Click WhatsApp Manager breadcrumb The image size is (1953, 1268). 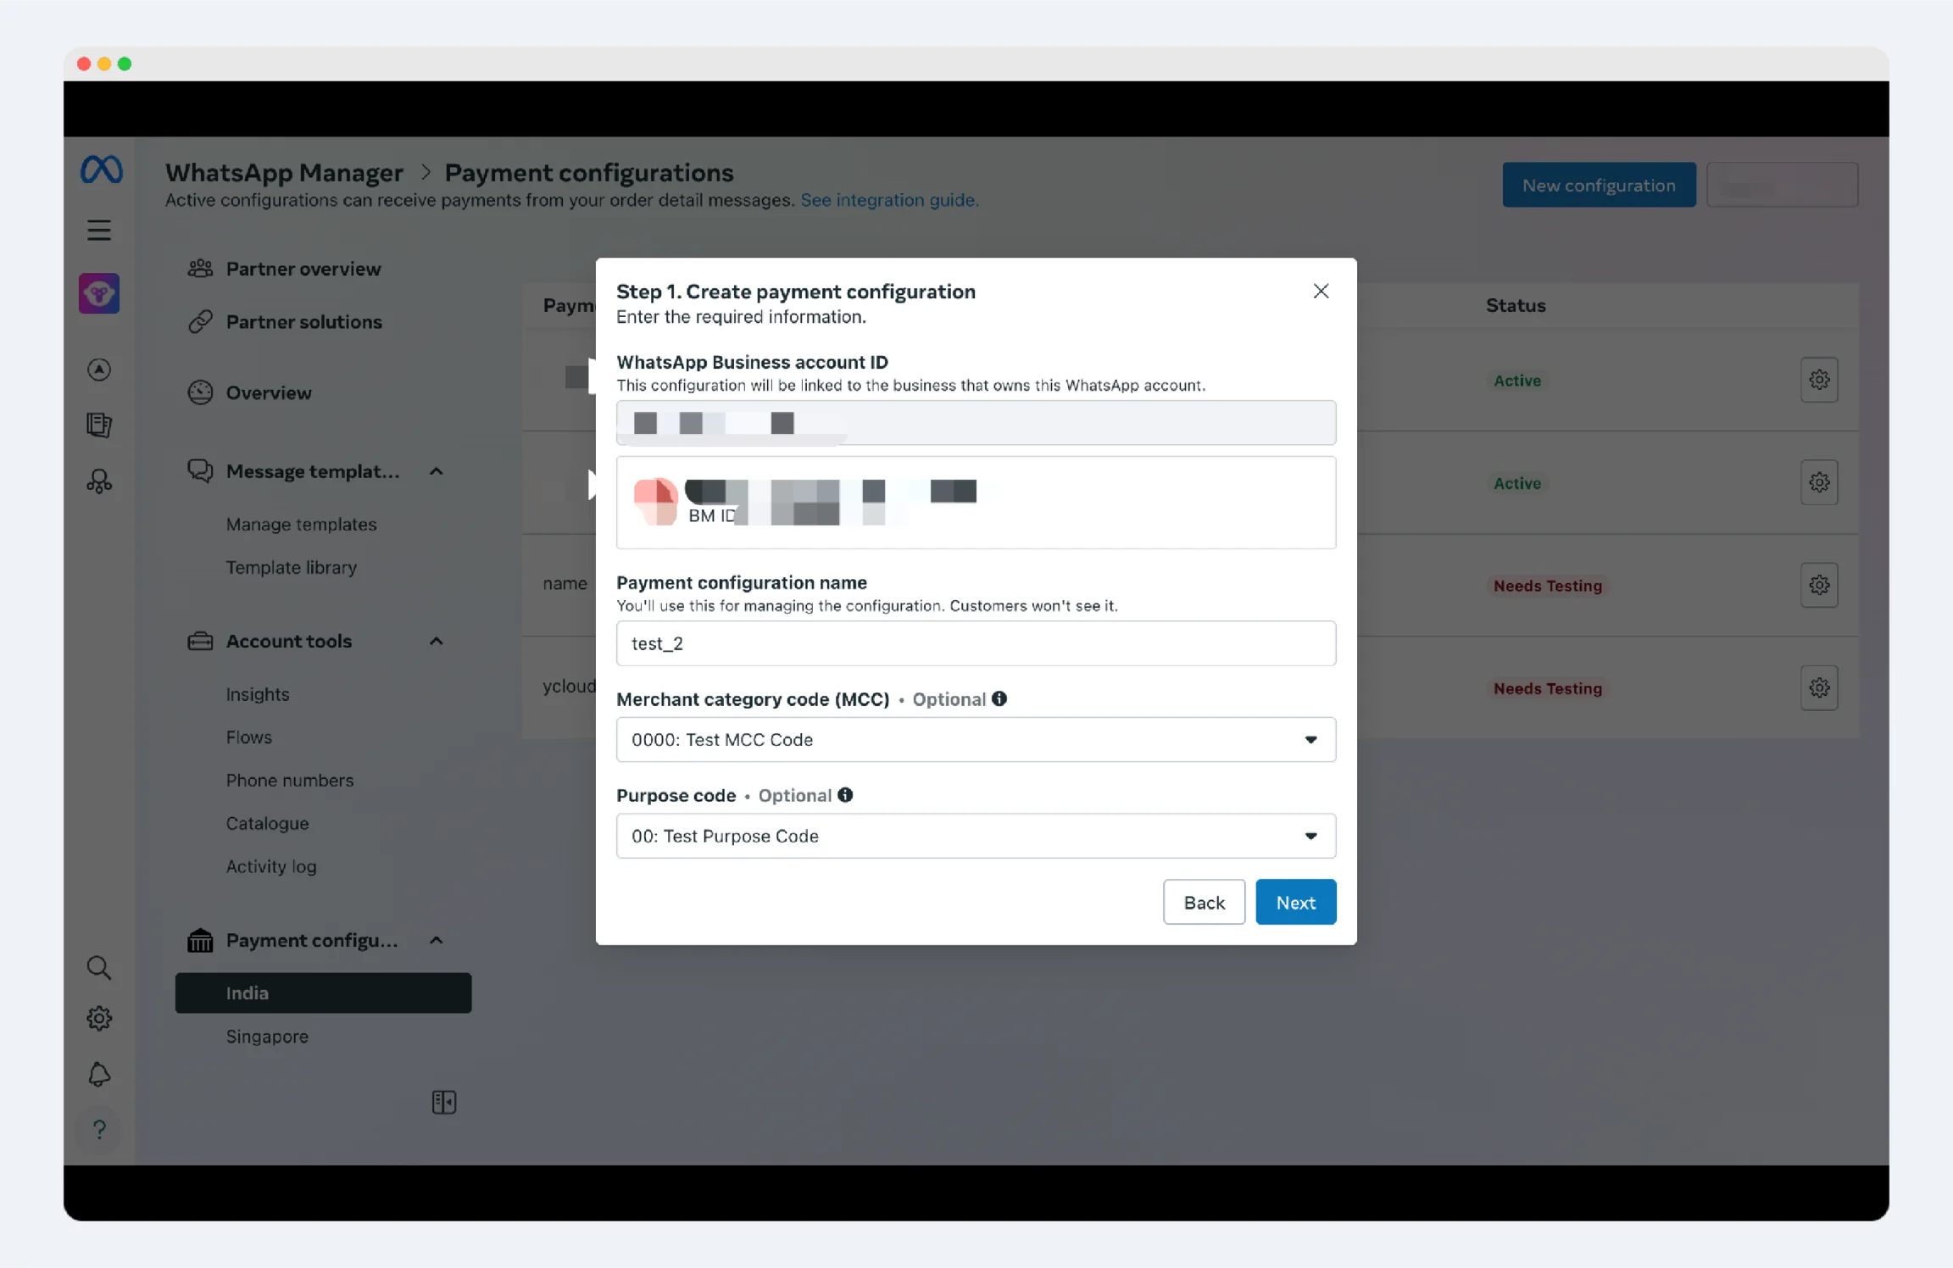284,173
